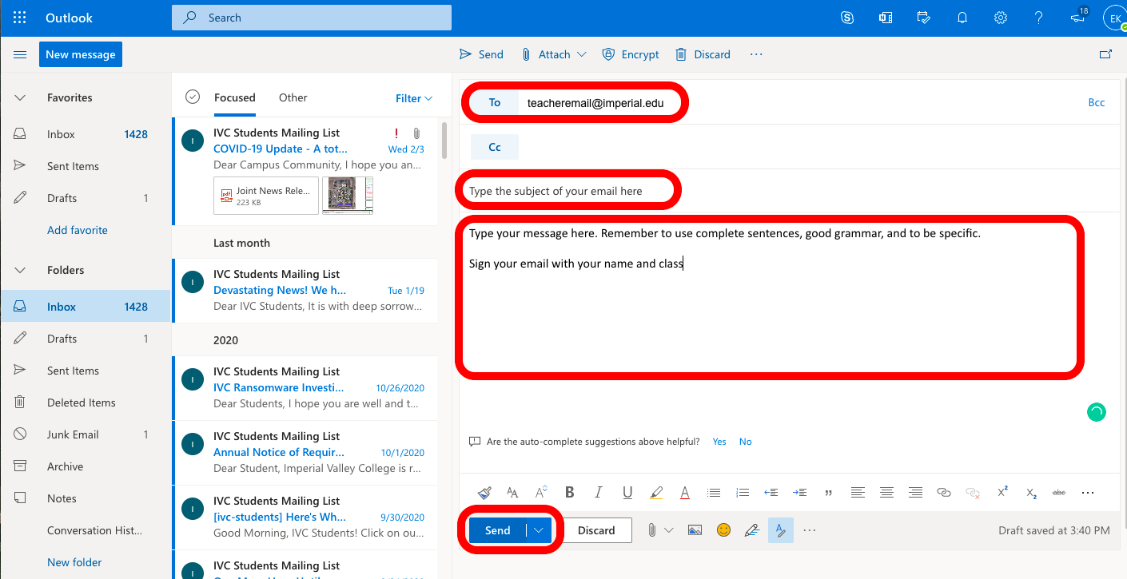Open the Deleted Items folder
Viewport: 1127px width, 579px height.
pyautogui.click(x=86, y=403)
